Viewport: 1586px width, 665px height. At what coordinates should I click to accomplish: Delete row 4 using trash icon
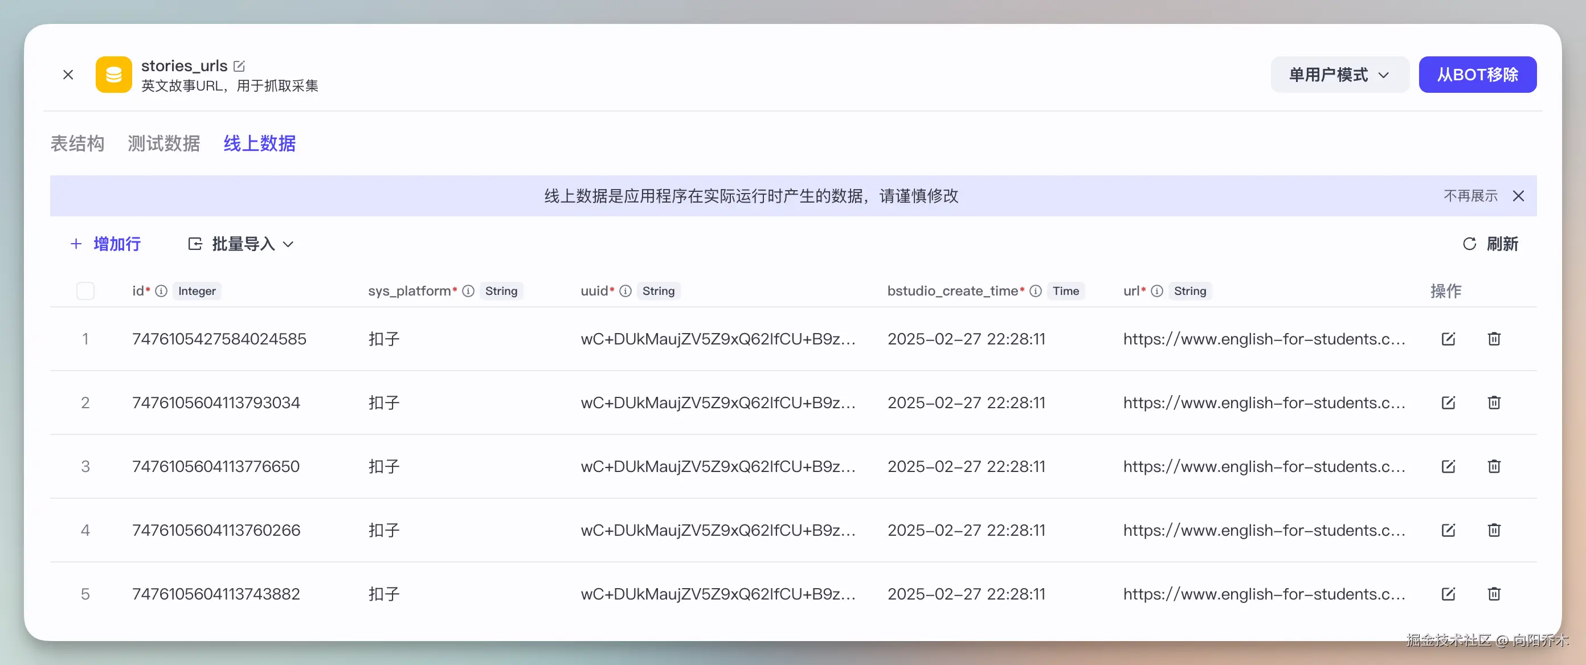(1494, 530)
